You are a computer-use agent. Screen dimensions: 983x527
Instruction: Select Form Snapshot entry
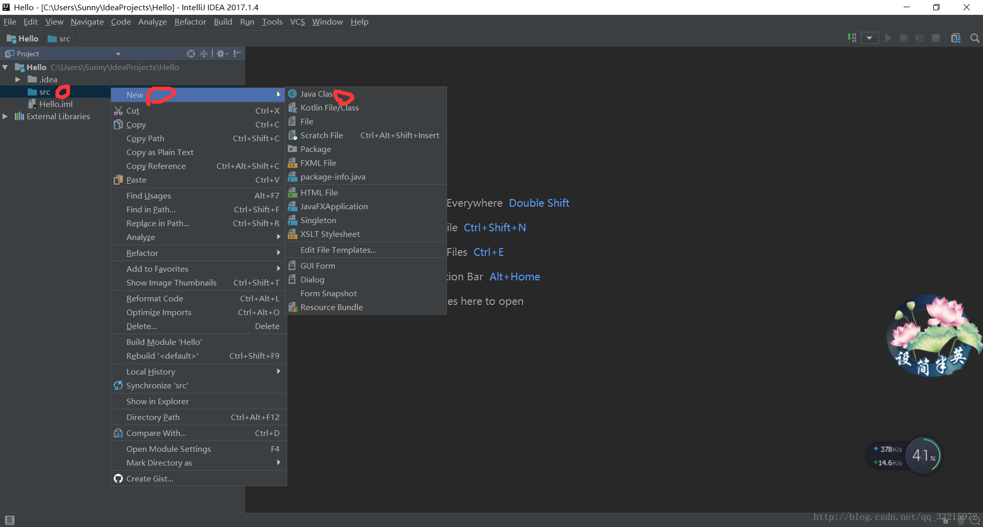coord(366,294)
